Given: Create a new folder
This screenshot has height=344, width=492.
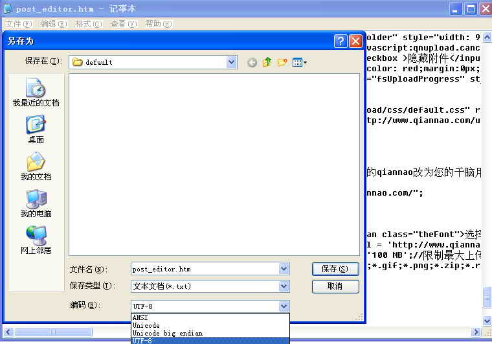Looking at the screenshot, I should point(282,62).
